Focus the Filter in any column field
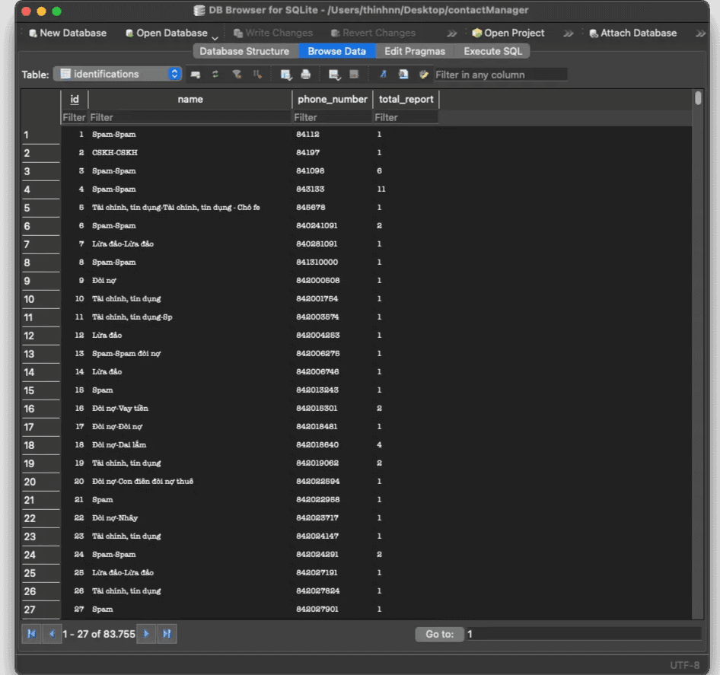 501,75
